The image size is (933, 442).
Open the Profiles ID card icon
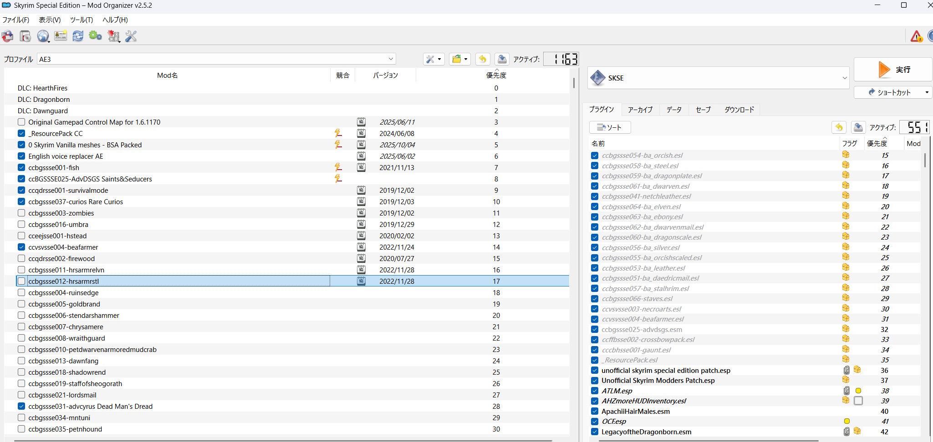pyautogui.click(x=60, y=36)
